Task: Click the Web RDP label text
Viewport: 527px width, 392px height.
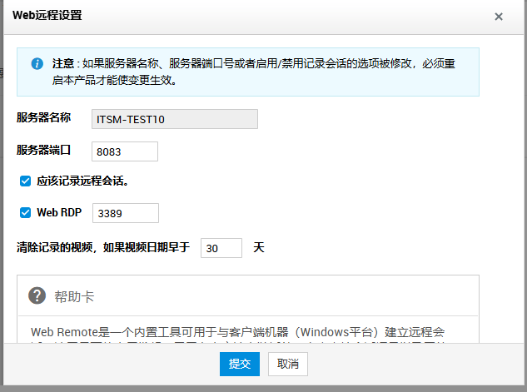Action: tap(59, 212)
